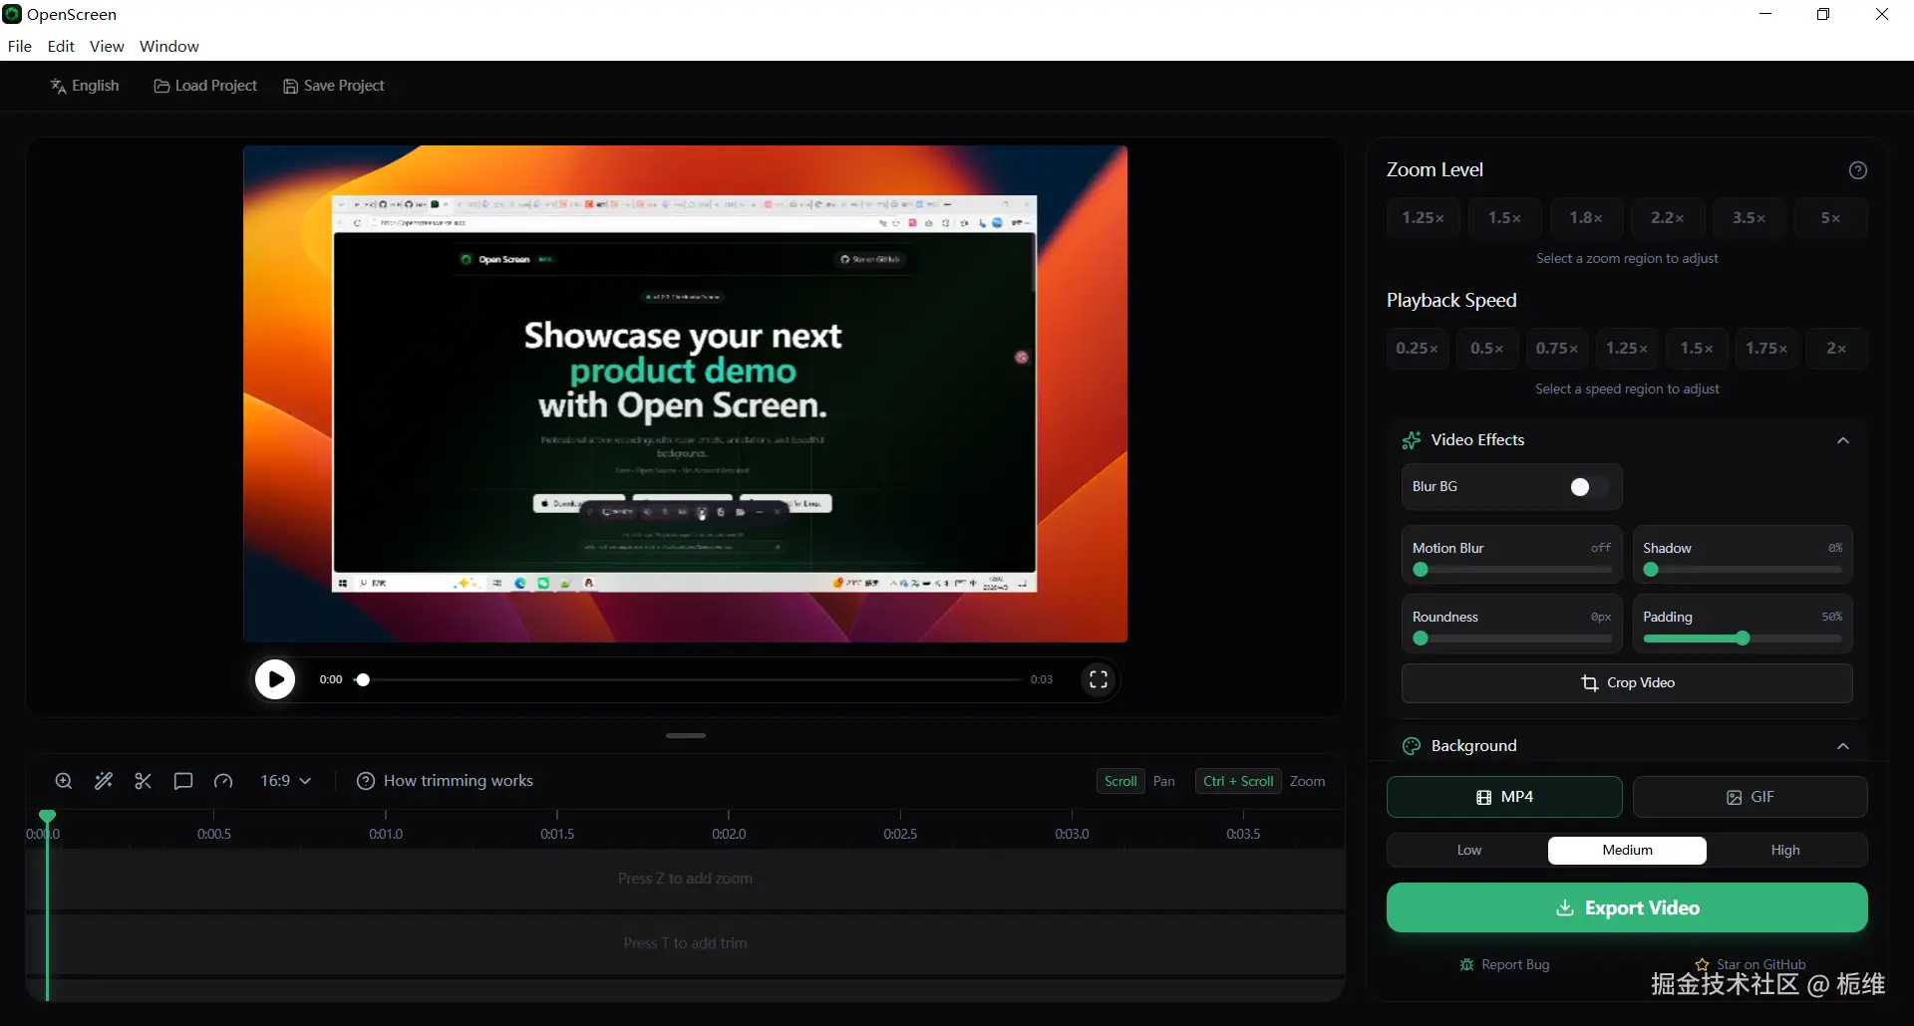
Task: Collapse the Background section
Action: coord(1843,746)
